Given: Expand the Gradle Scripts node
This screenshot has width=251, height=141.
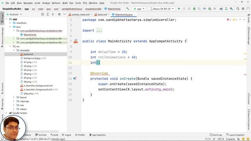Looking at the screenshot, I should [6, 113].
